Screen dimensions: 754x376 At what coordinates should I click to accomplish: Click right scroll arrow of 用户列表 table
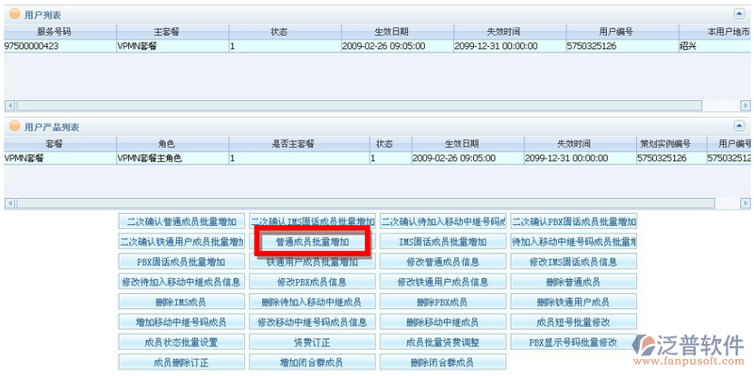point(746,106)
